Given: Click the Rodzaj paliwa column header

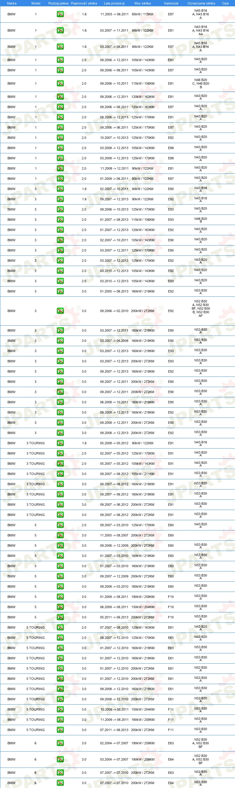Looking at the screenshot, I should pyautogui.click(x=58, y=3).
